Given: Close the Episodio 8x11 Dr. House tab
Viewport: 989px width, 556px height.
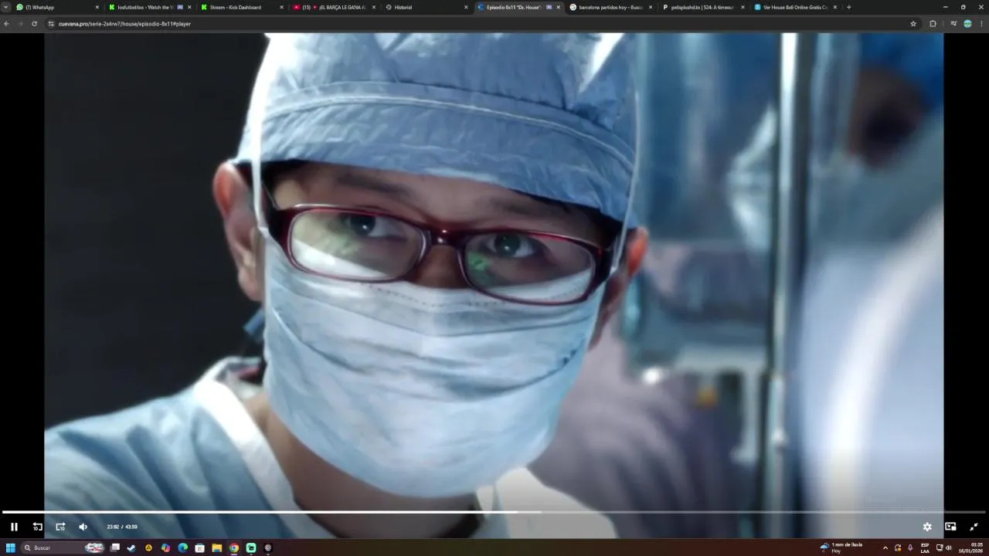Looking at the screenshot, I should click(x=558, y=7).
